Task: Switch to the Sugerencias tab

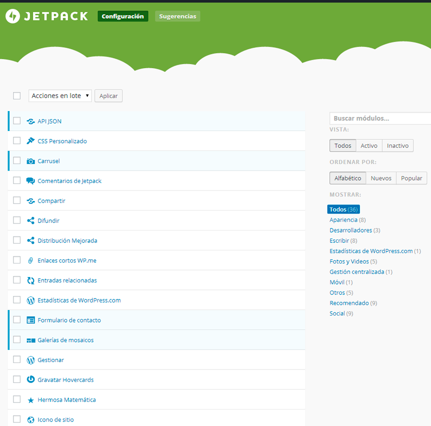Action: pyautogui.click(x=177, y=16)
